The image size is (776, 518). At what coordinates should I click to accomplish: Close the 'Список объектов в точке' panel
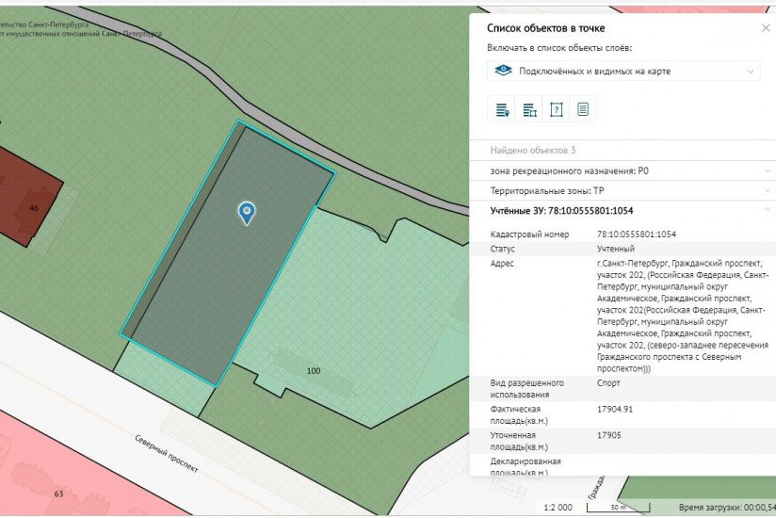[x=766, y=28]
